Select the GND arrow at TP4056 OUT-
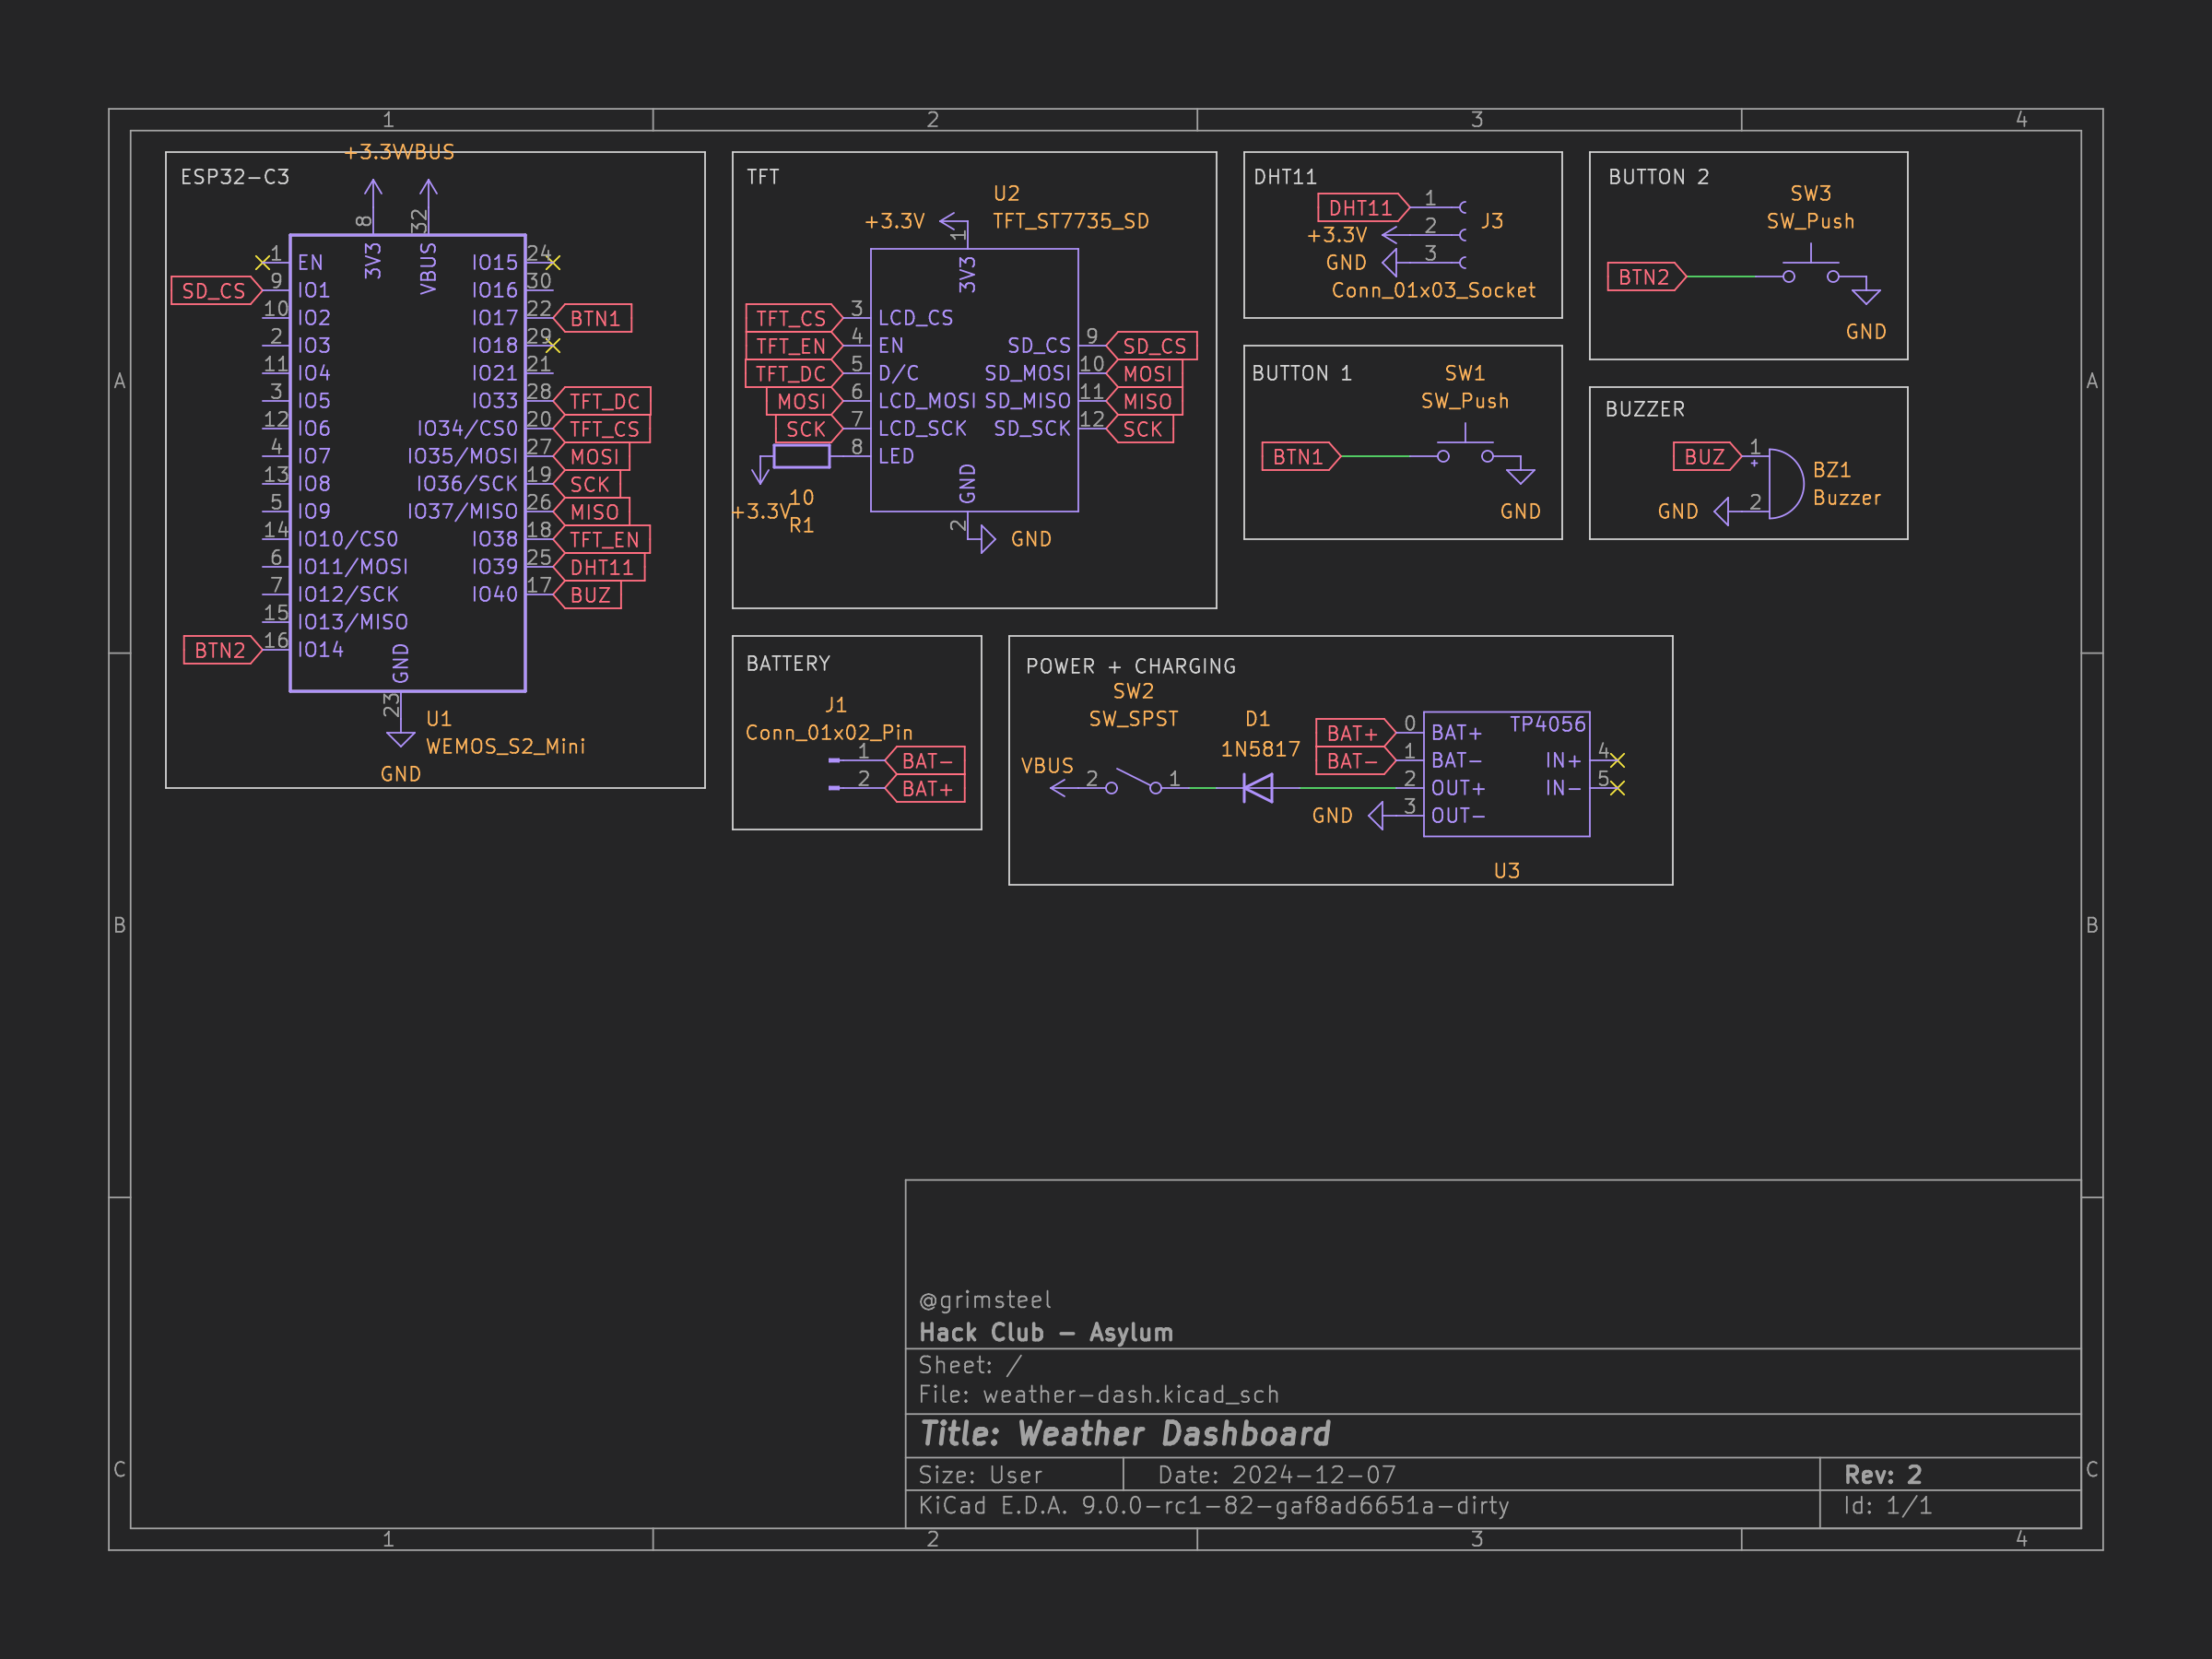The width and height of the screenshot is (2212, 1659). [1376, 816]
